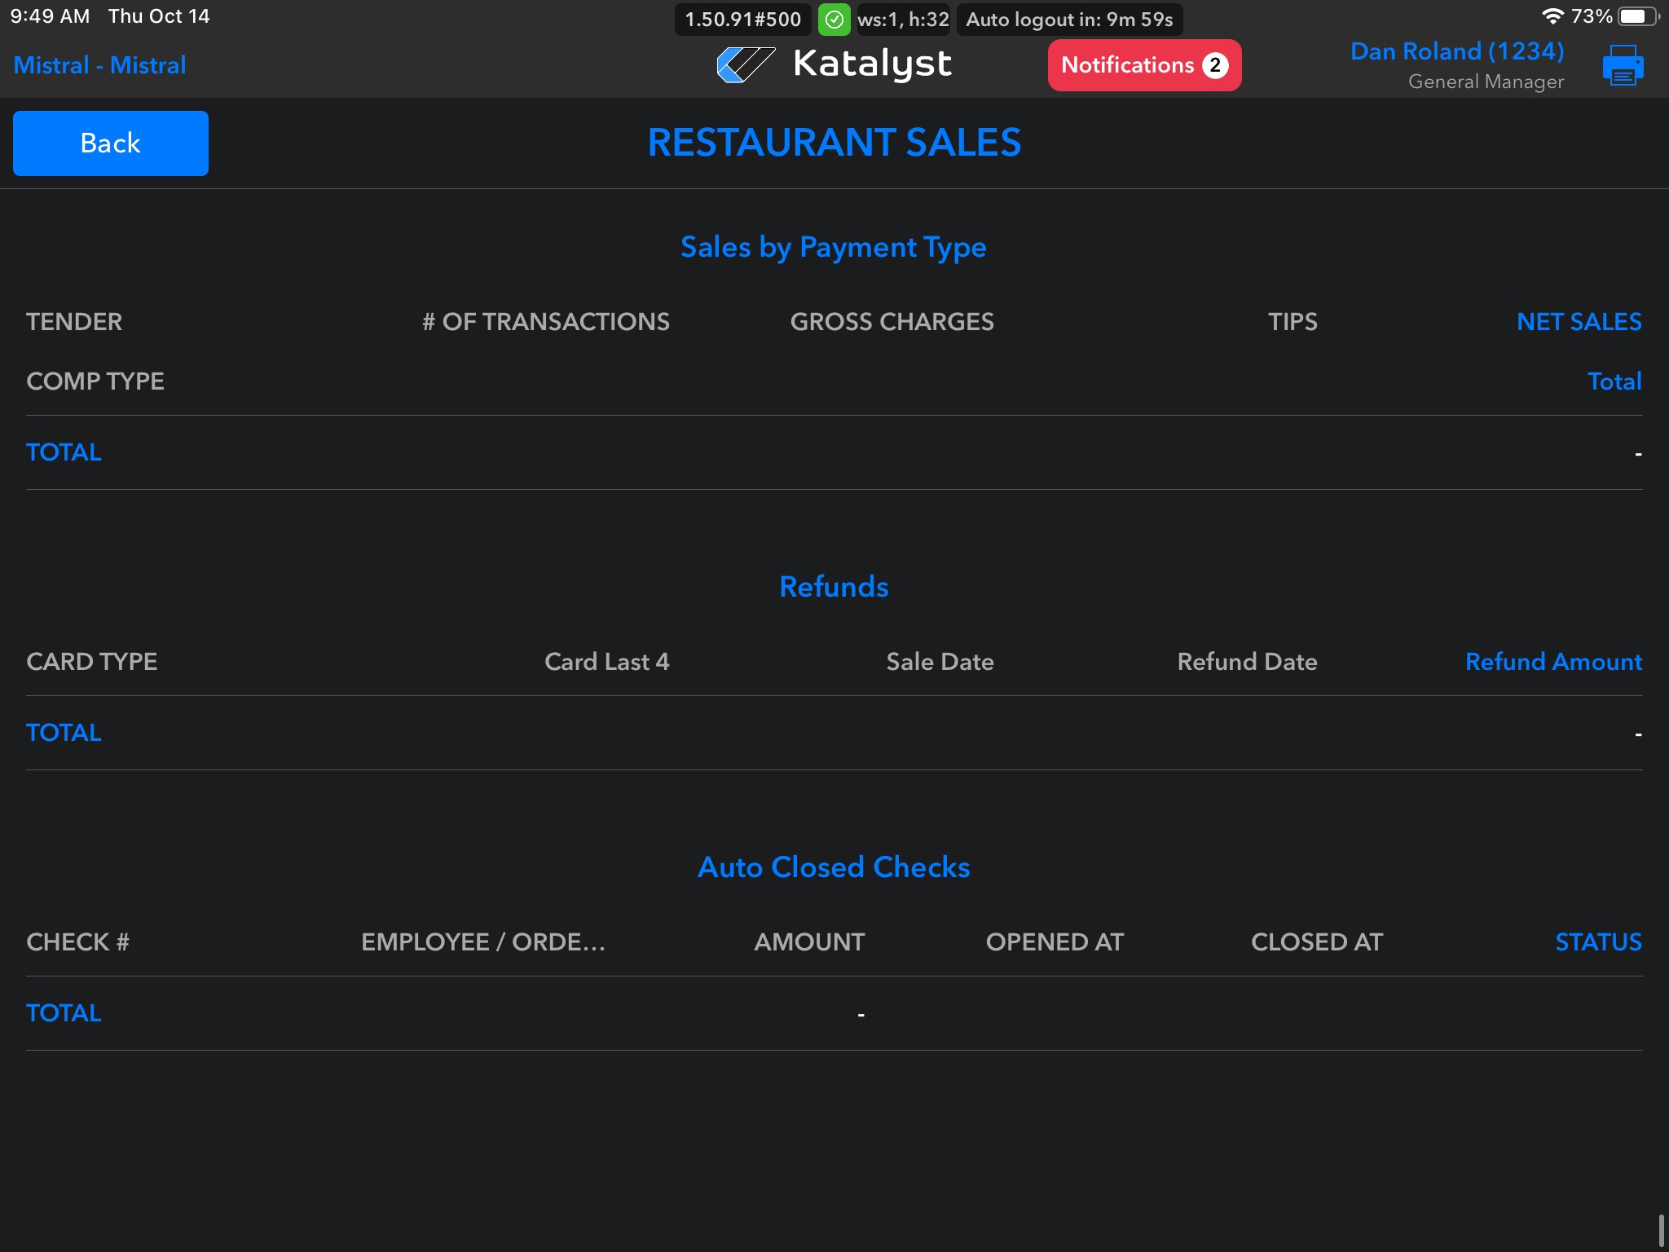Click the Auto Closed Checks section heading
The height and width of the screenshot is (1252, 1669).
(x=834, y=867)
